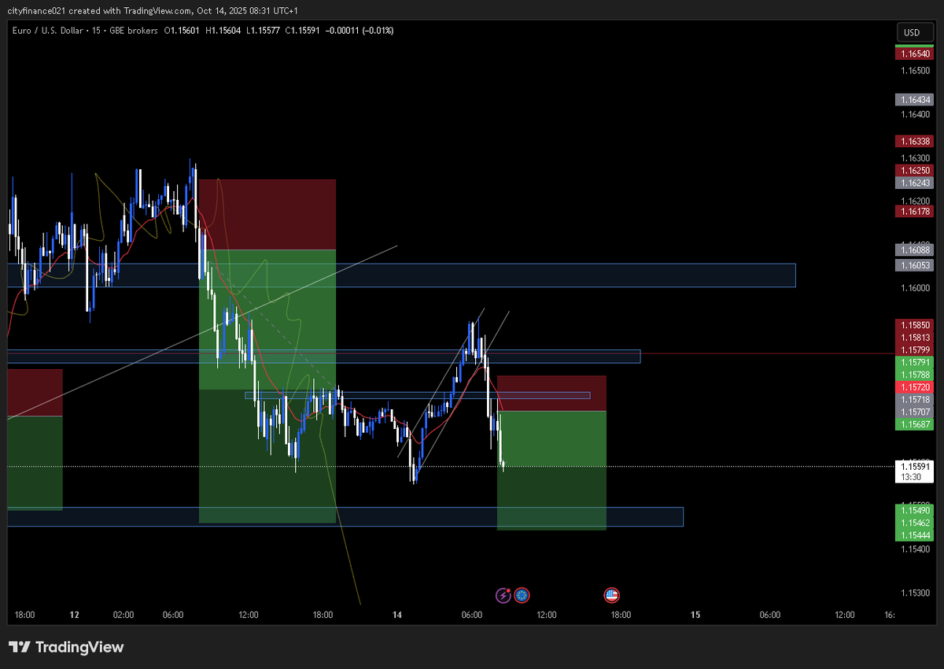
Task: Select the open value O1.15601
Action: (182, 31)
